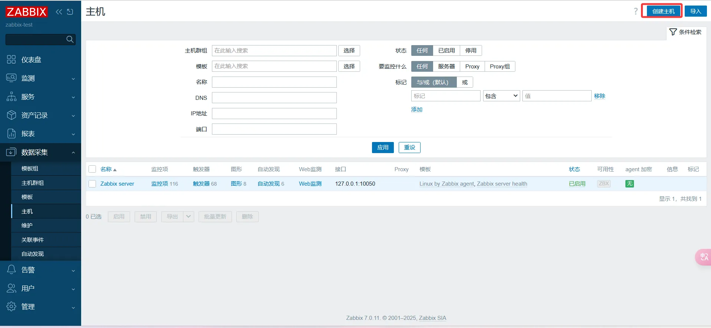The image size is (711, 328).
Task: Click the sort arrow next to 名称
Action: coord(115,170)
